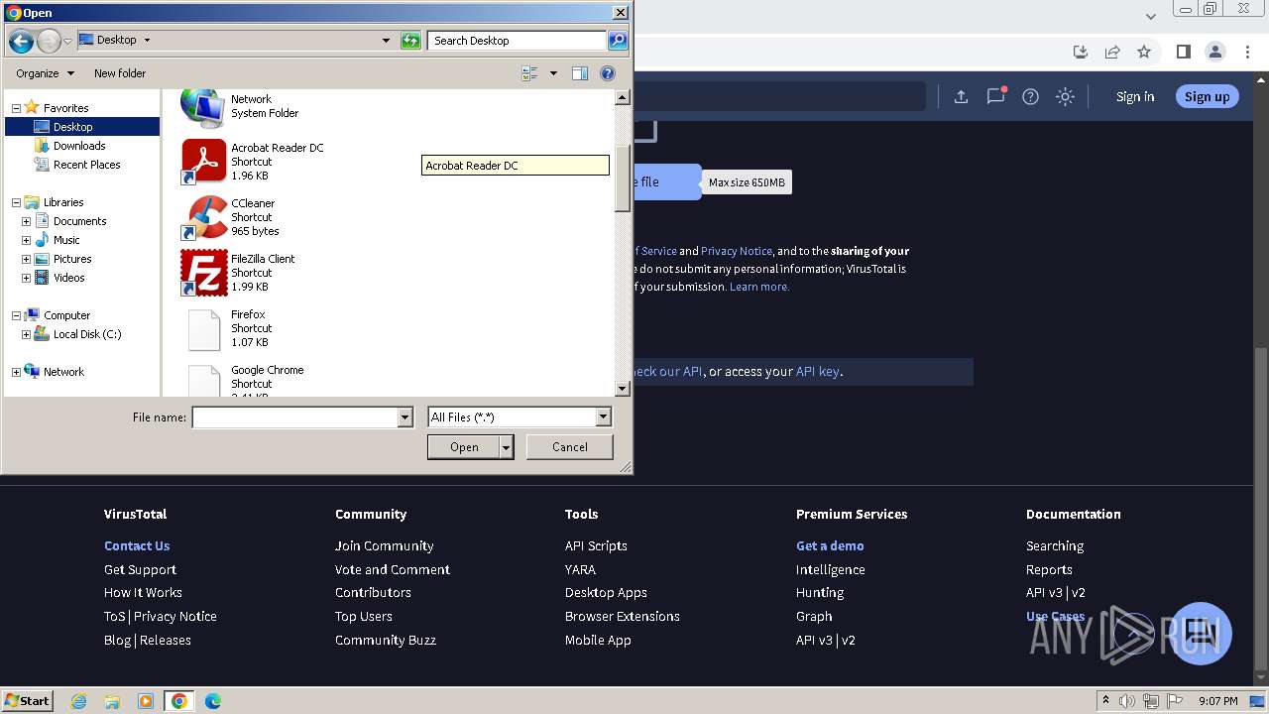Open Chrome side panel icon
The width and height of the screenshot is (1269, 714).
click(x=1183, y=52)
